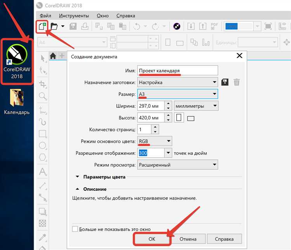Select the Ellipse tool

coord(43,145)
